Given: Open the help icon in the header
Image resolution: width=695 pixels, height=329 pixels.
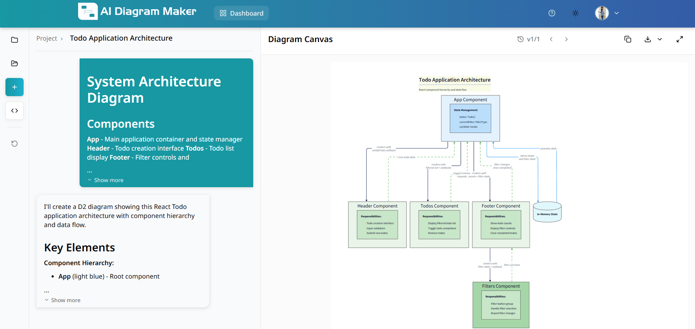Looking at the screenshot, I should click(552, 13).
